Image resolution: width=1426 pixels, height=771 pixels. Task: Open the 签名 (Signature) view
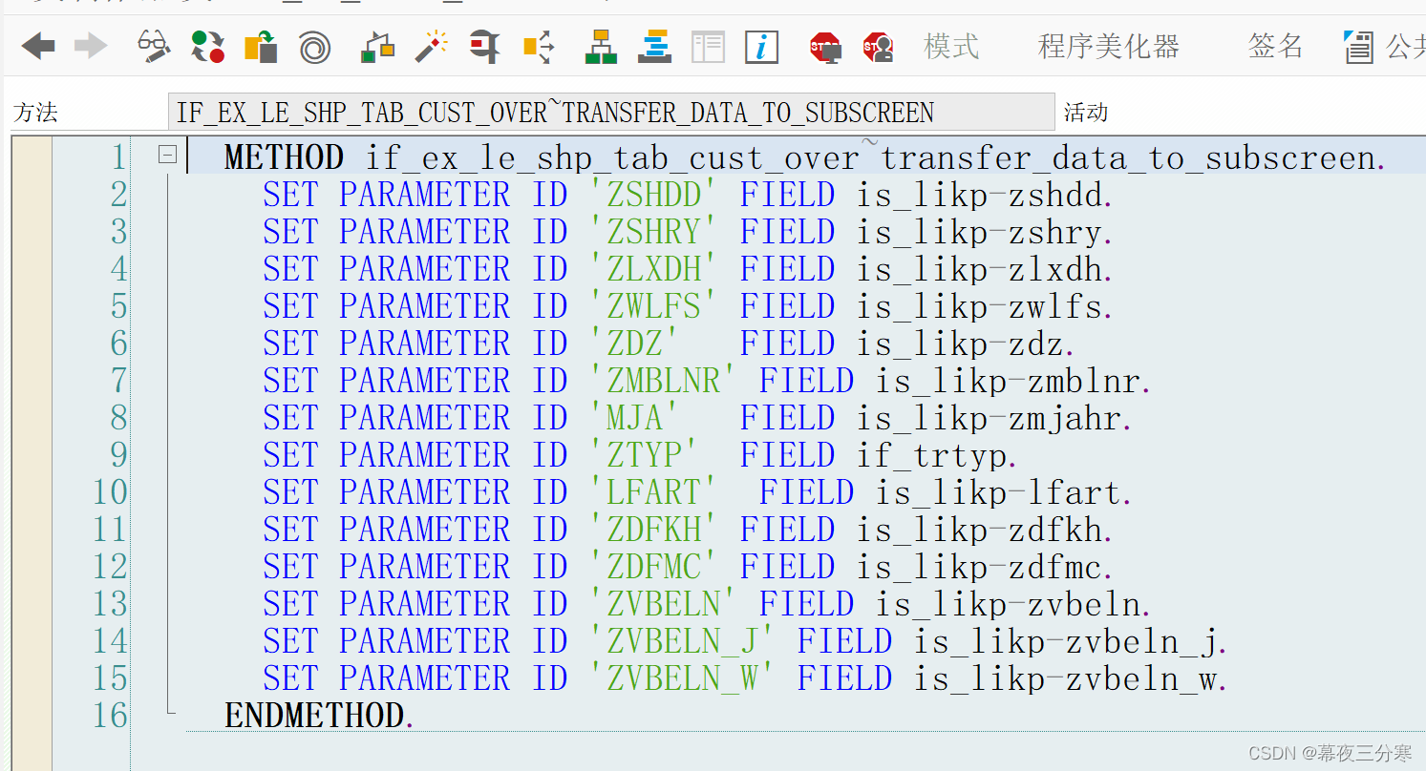pos(1277,45)
